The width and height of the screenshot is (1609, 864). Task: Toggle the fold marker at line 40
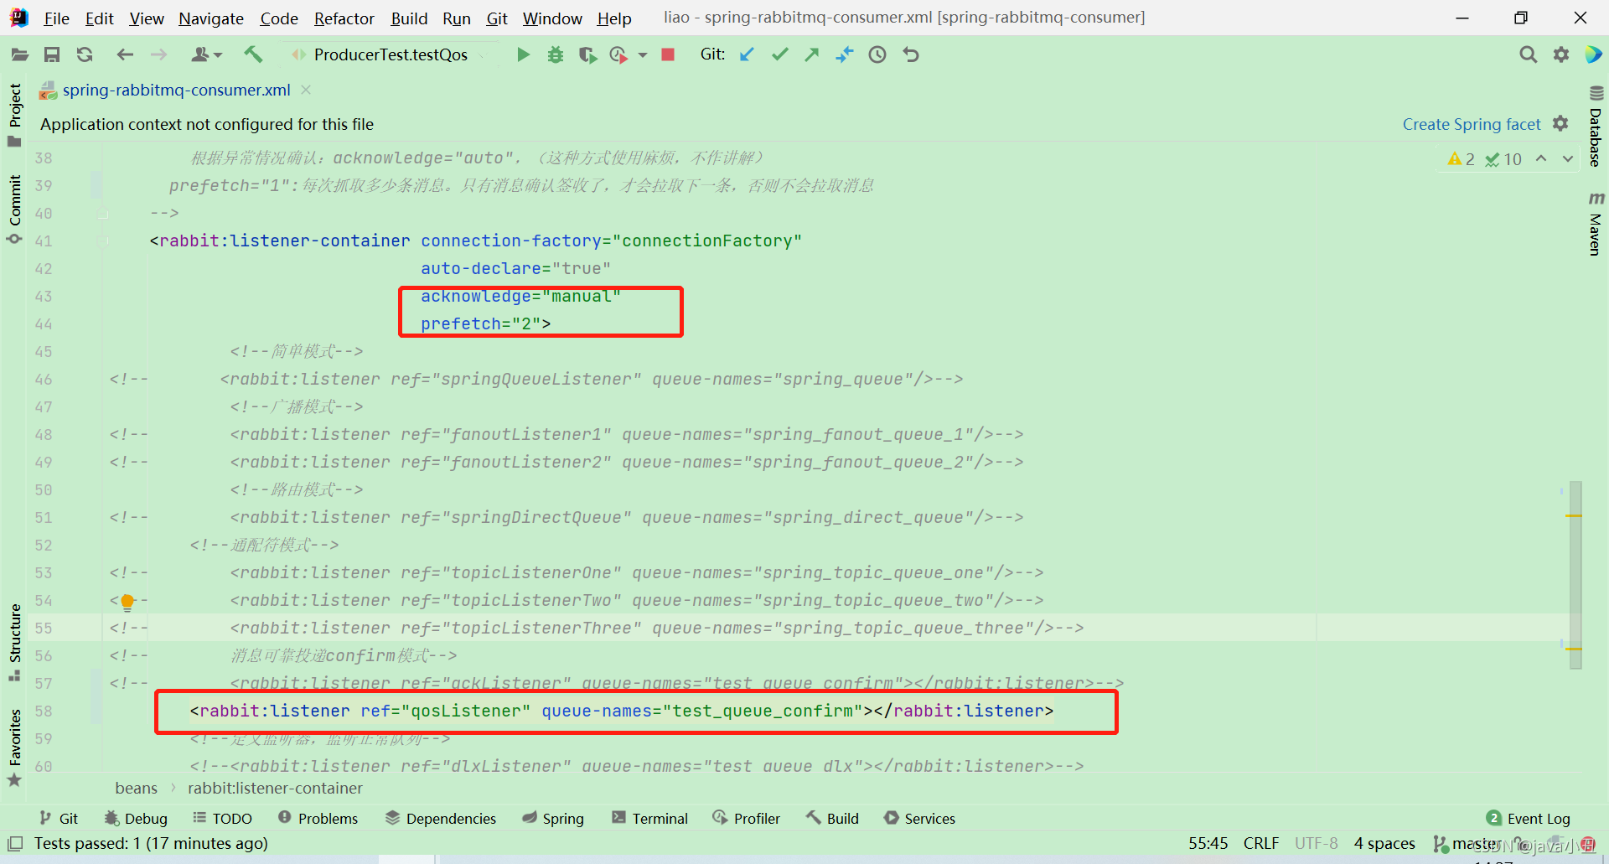click(x=103, y=214)
